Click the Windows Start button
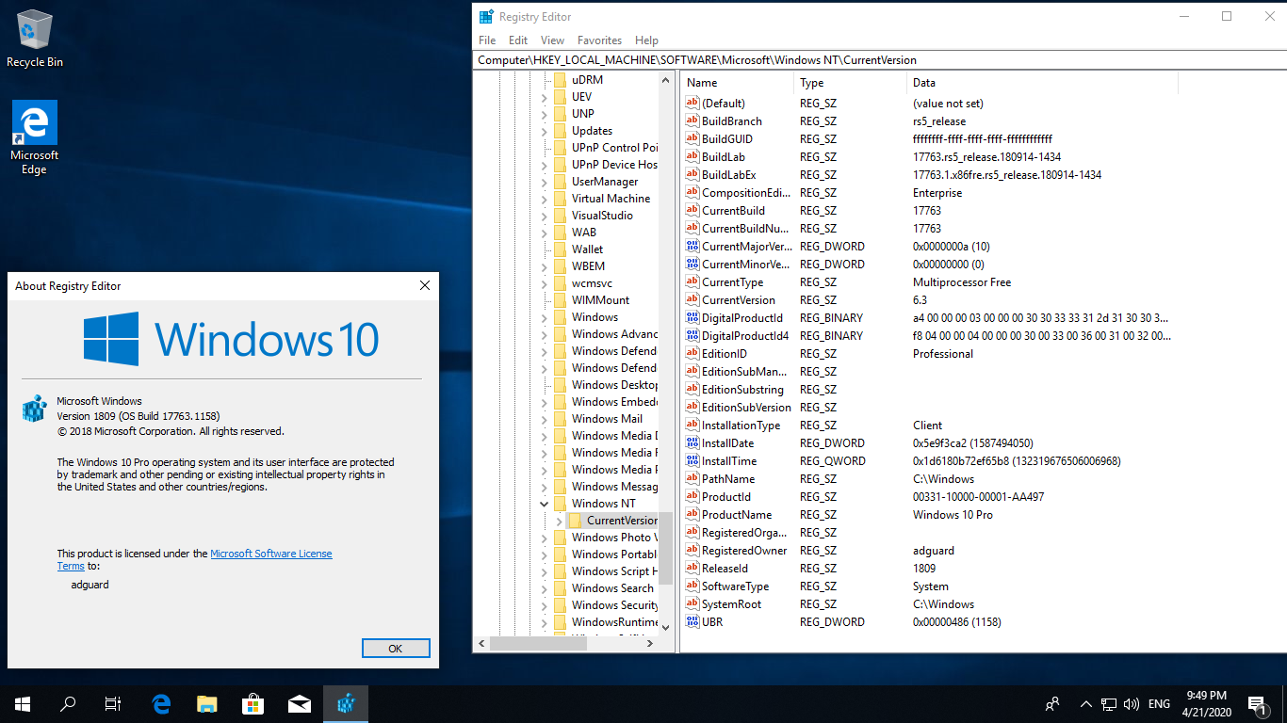Screen dimensions: 1287x723 click(23, 703)
